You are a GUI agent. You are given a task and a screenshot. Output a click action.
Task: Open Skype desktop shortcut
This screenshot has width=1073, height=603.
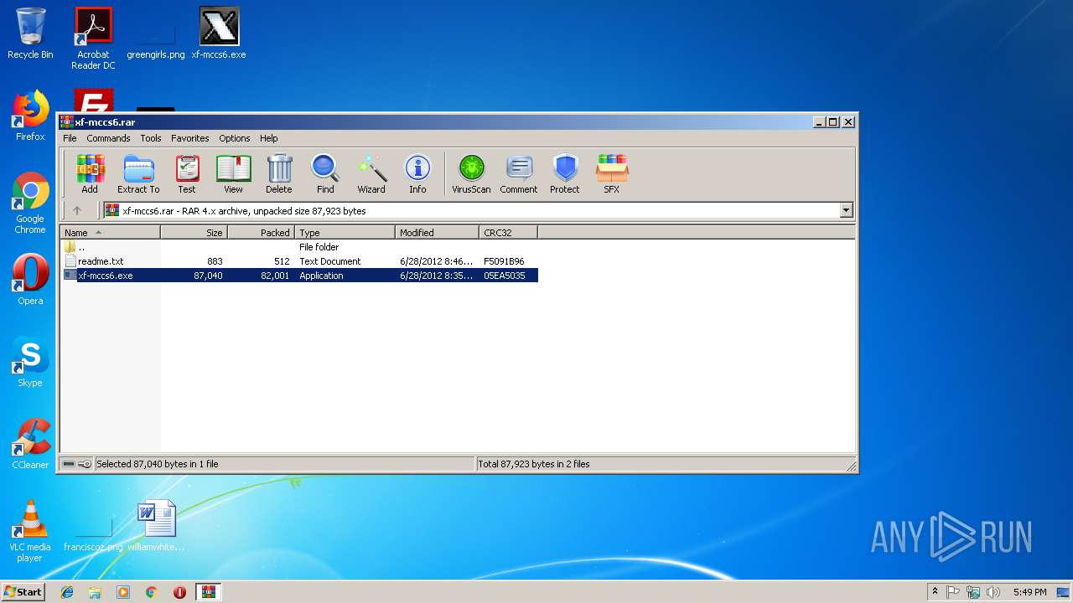(30, 362)
